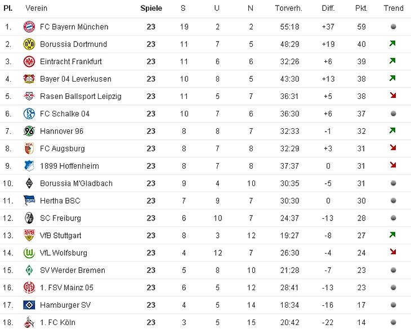This screenshot has width=411, height=329.
Task: Click the Borussia Dortmund crest icon
Action: (x=29, y=44)
